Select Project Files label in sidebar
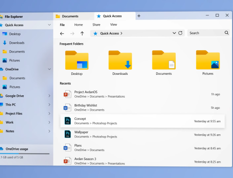Viewport: 233px width, 178px height. (14, 113)
